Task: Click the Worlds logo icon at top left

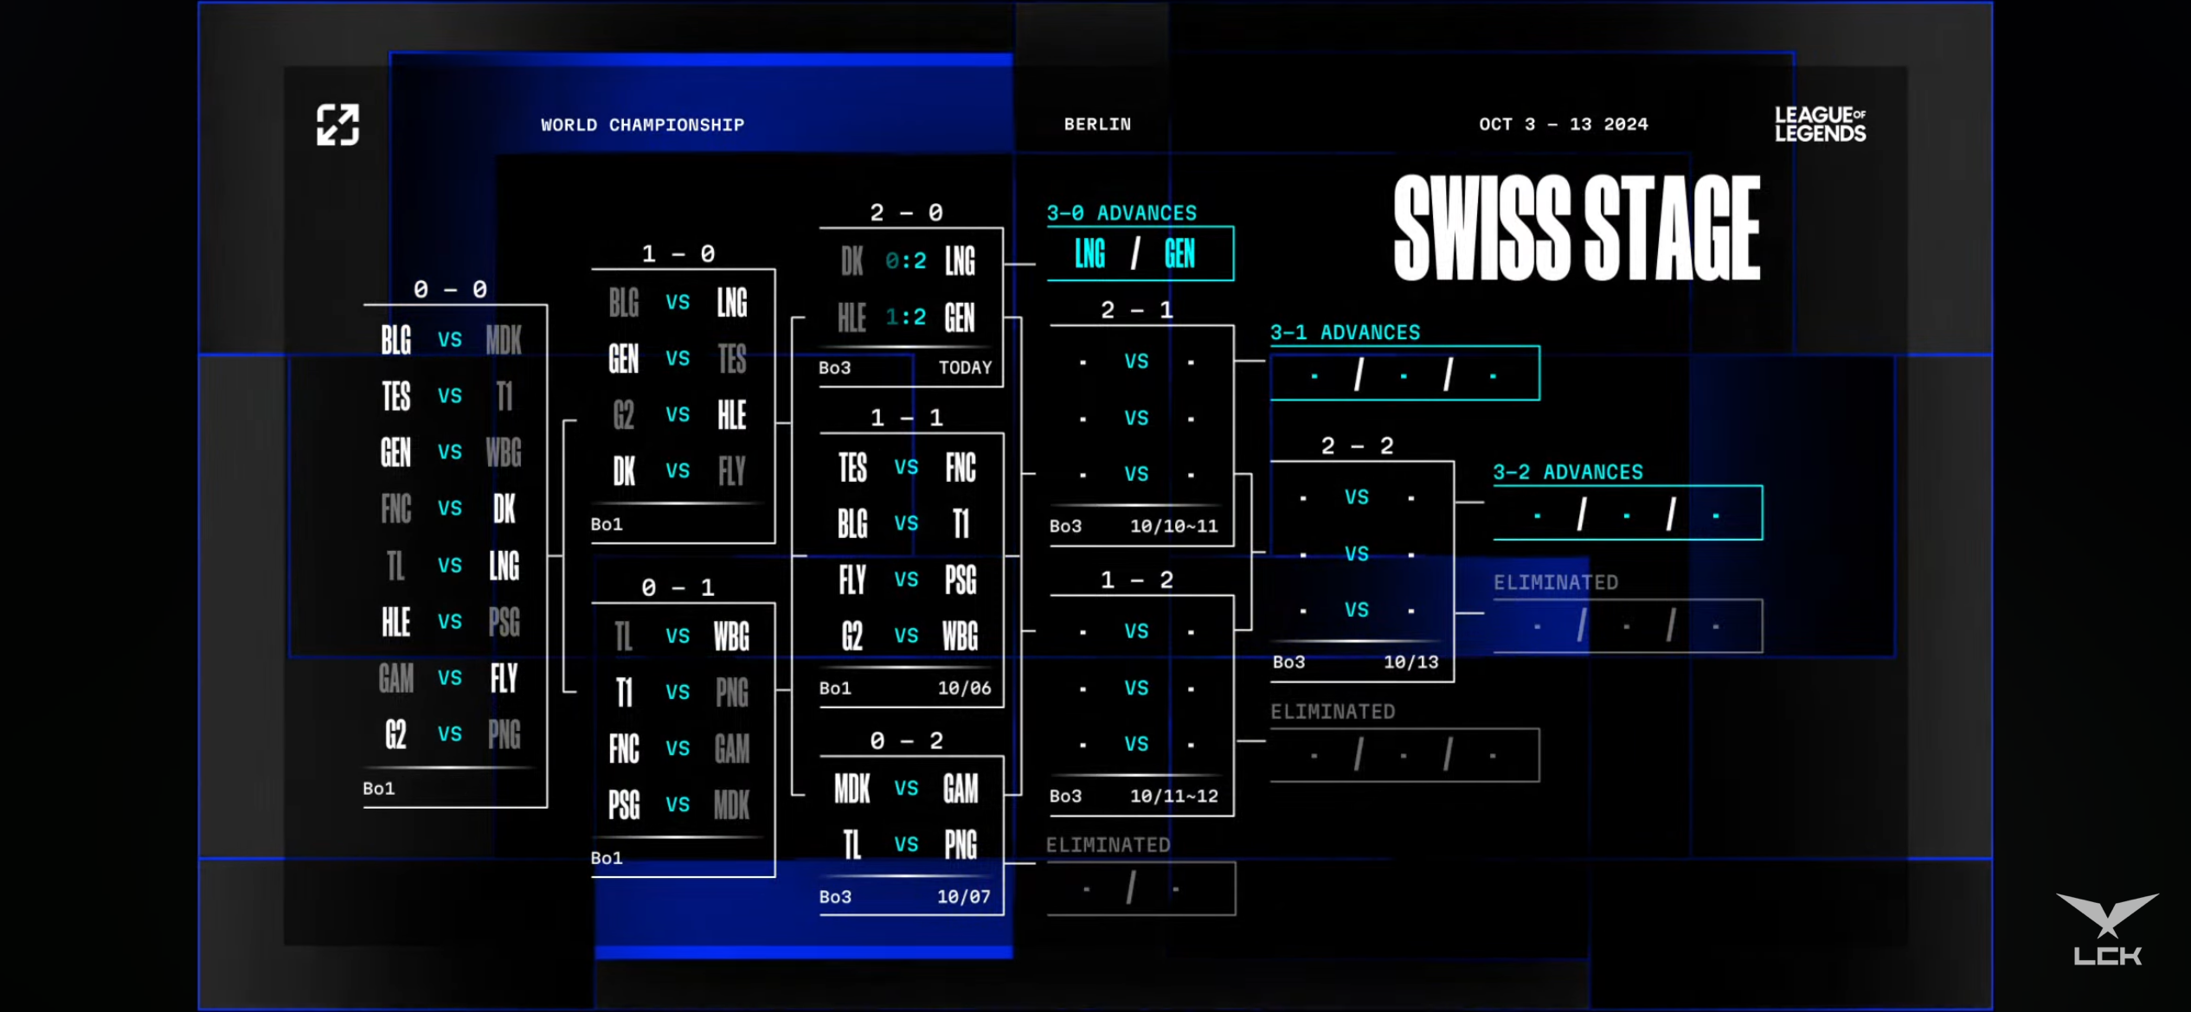Action: [337, 125]
